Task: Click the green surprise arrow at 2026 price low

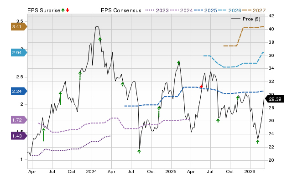Action: [x=257, y=142]
